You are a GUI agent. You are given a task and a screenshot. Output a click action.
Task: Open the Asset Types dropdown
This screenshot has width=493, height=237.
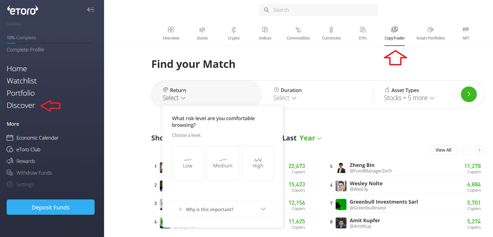(x=409, y=98)
